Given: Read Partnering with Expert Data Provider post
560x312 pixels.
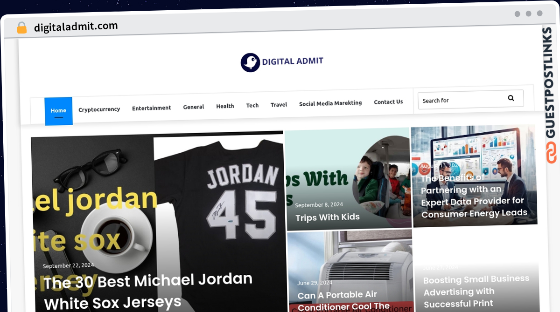Looking at the screenshot, I should pyautogui.click(x=474, y=196).
